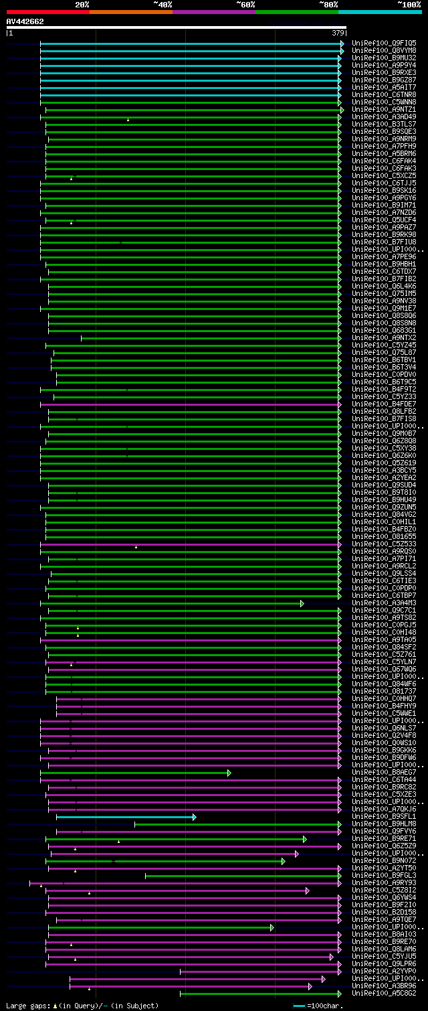Click label UniRef100_A7PE96
The height and width of the screenshot is (1011, 428).
(x=384, y=256)
